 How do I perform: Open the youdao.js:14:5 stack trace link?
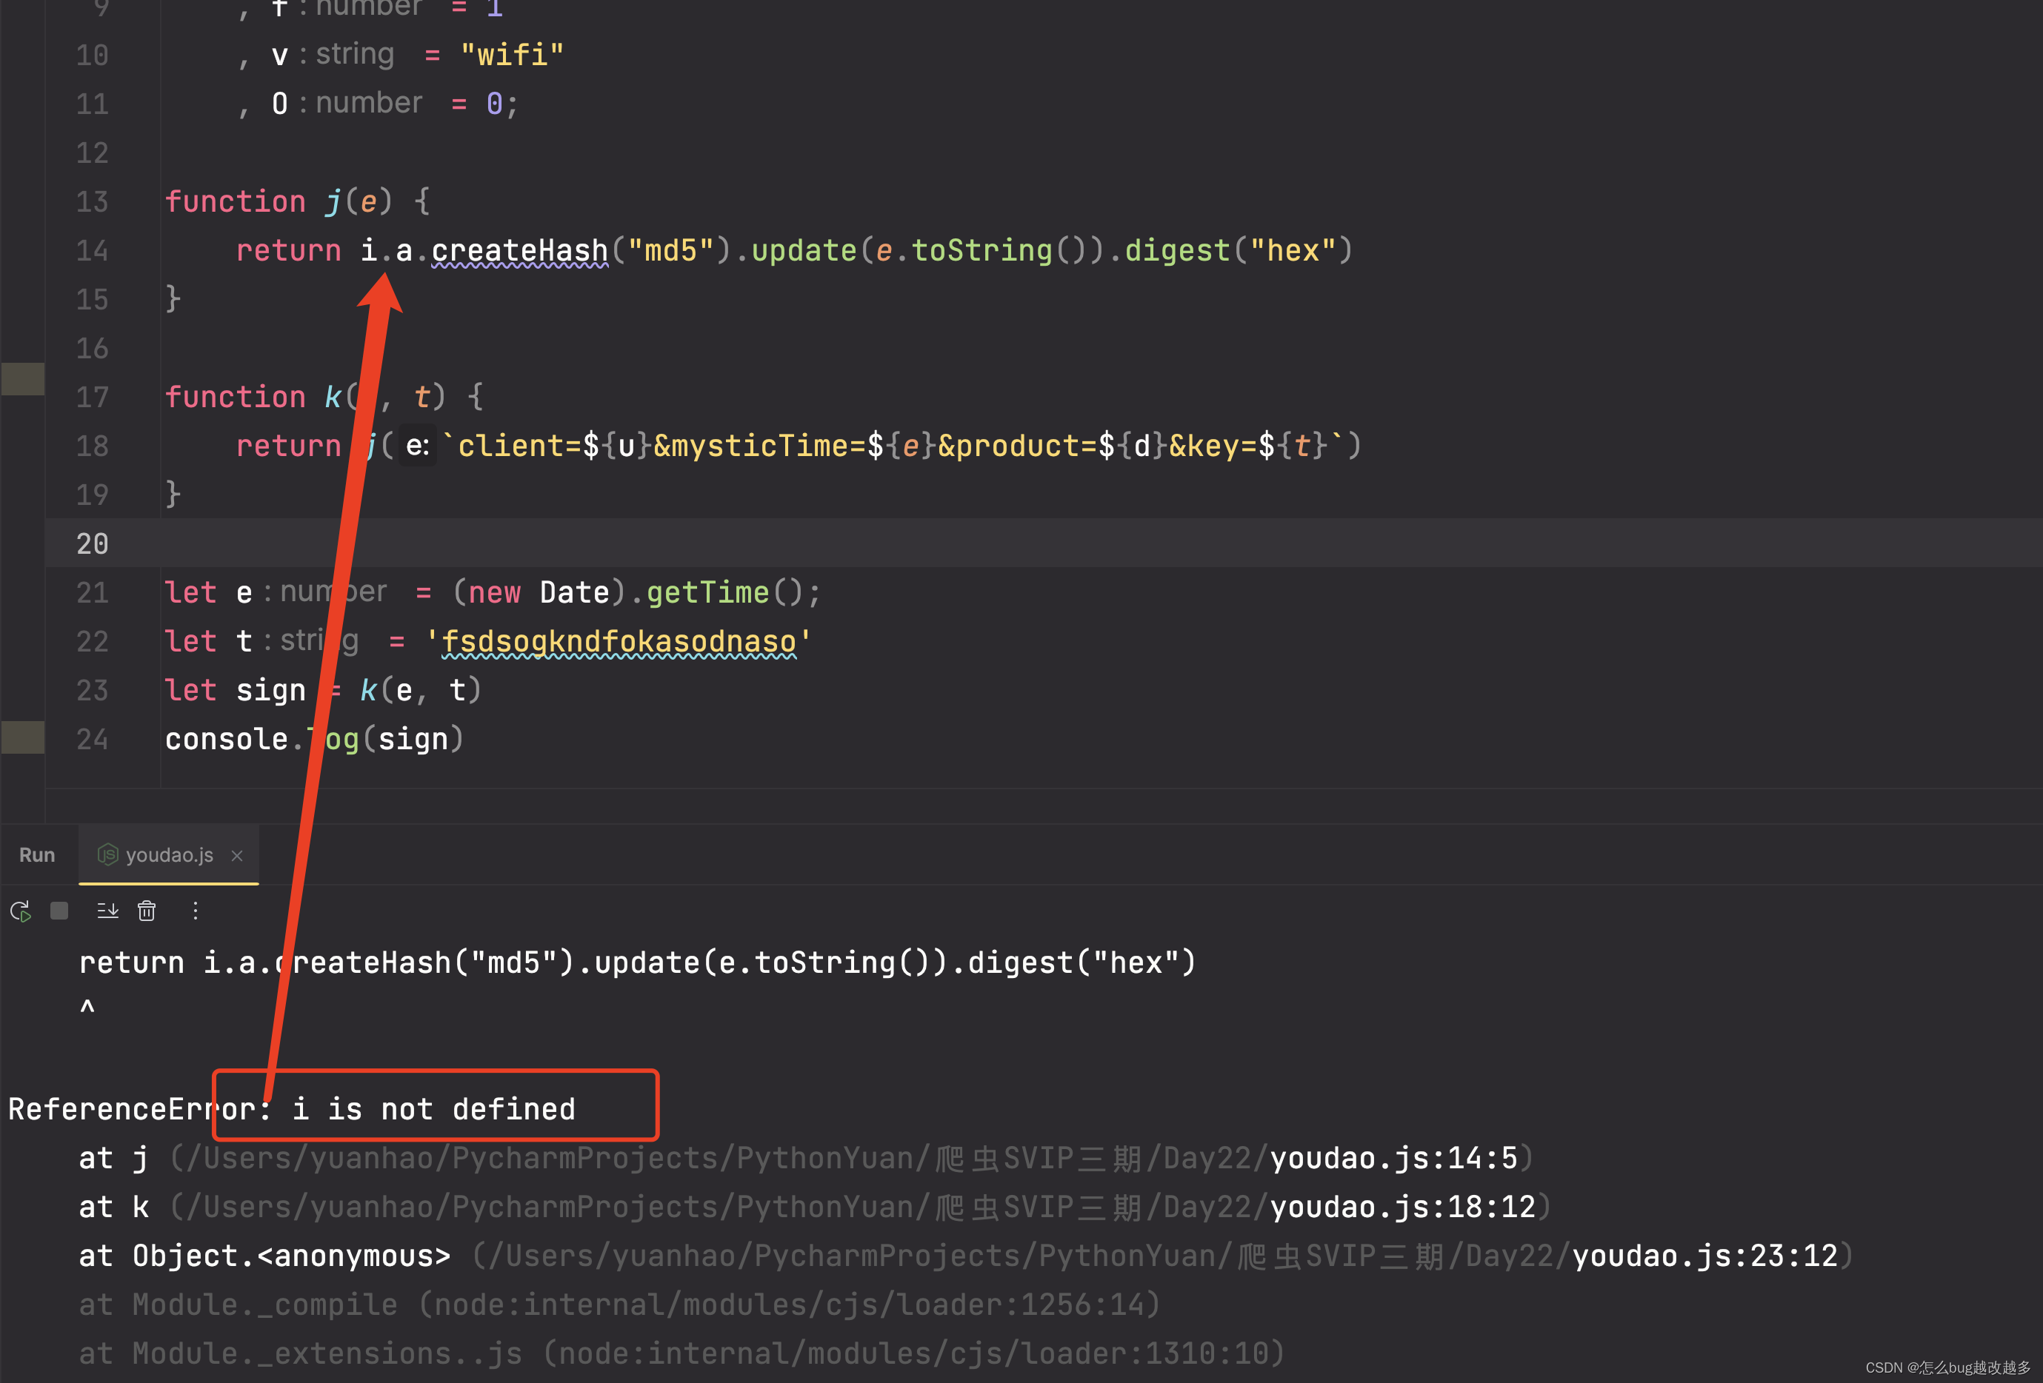point(1393,1159)
